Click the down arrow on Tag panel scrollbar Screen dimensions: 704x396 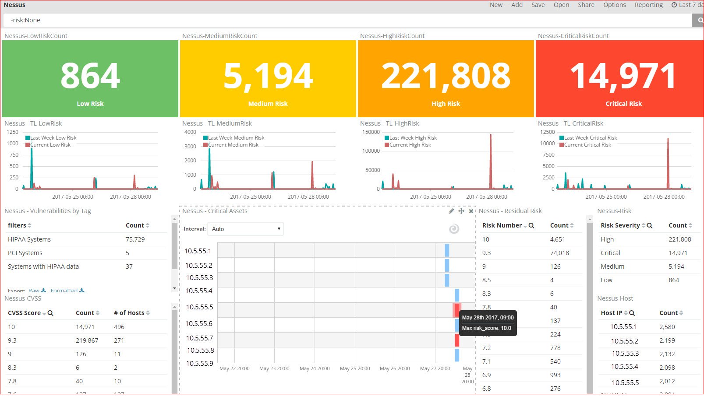(174, 288)
